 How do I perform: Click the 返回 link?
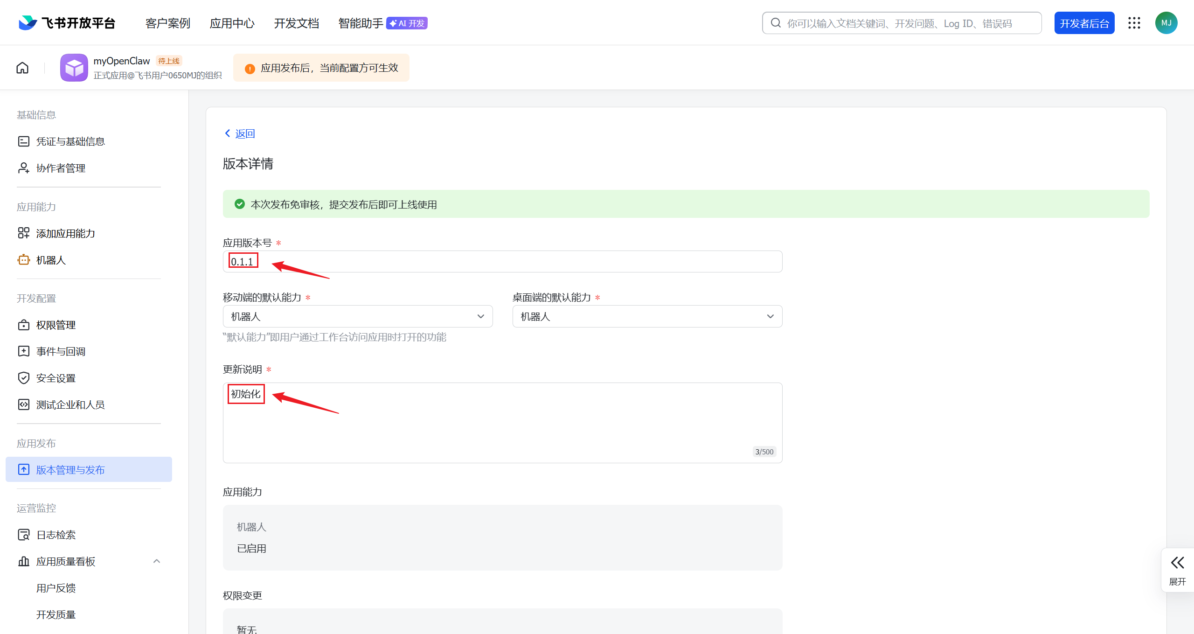(x=245, y=134)
